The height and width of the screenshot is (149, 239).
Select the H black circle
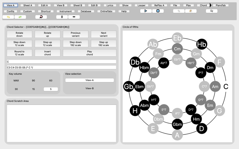pyautogui.click(x=135, y=111)
